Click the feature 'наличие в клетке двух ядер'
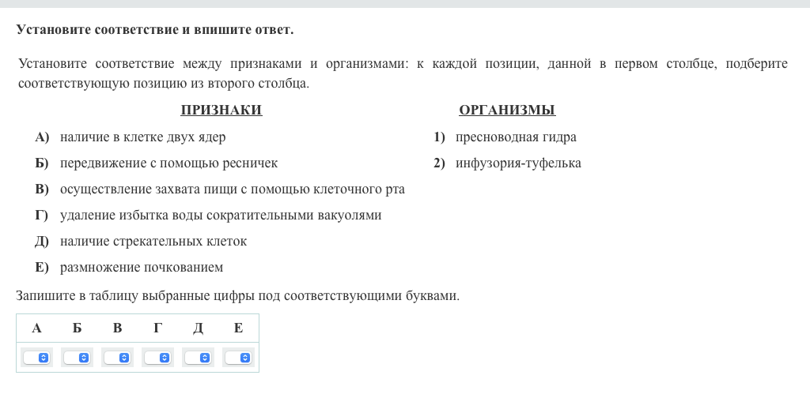Image resolution: width=810 pixels, height=394 pixels. (142, 137)
